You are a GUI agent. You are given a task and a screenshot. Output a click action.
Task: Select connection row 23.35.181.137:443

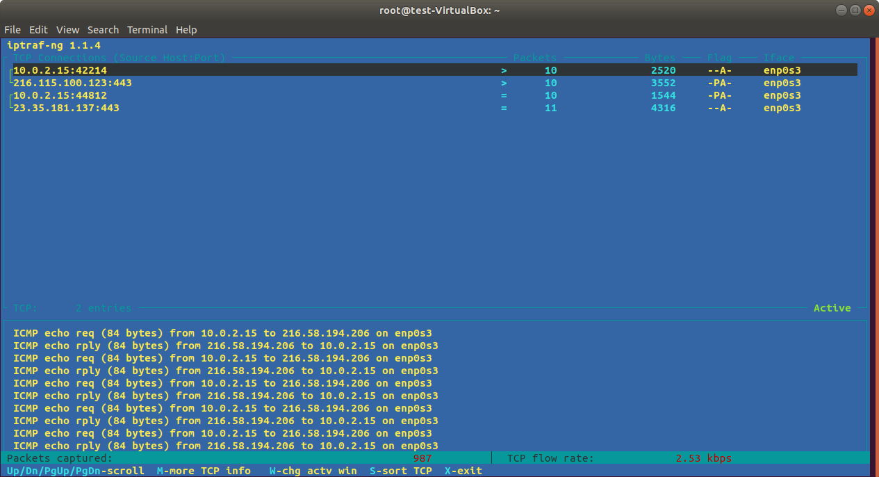(x=435, y=108)
